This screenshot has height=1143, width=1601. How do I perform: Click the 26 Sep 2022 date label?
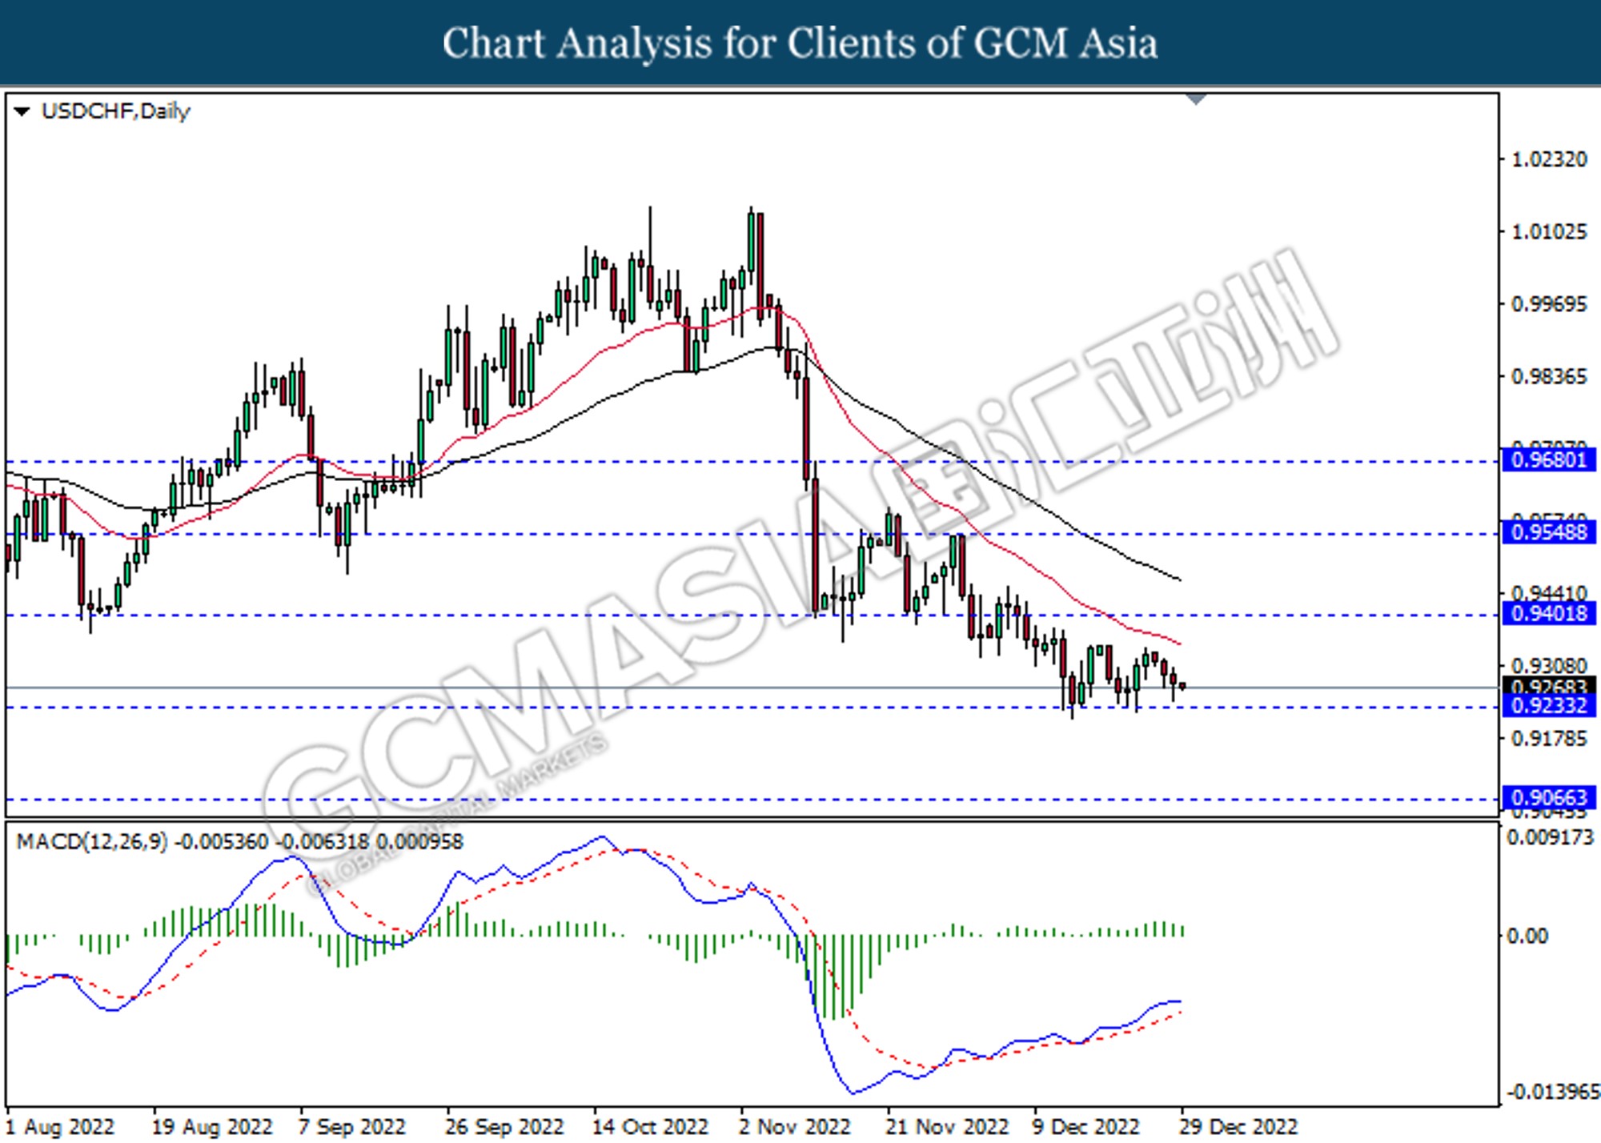point(504,1127)
